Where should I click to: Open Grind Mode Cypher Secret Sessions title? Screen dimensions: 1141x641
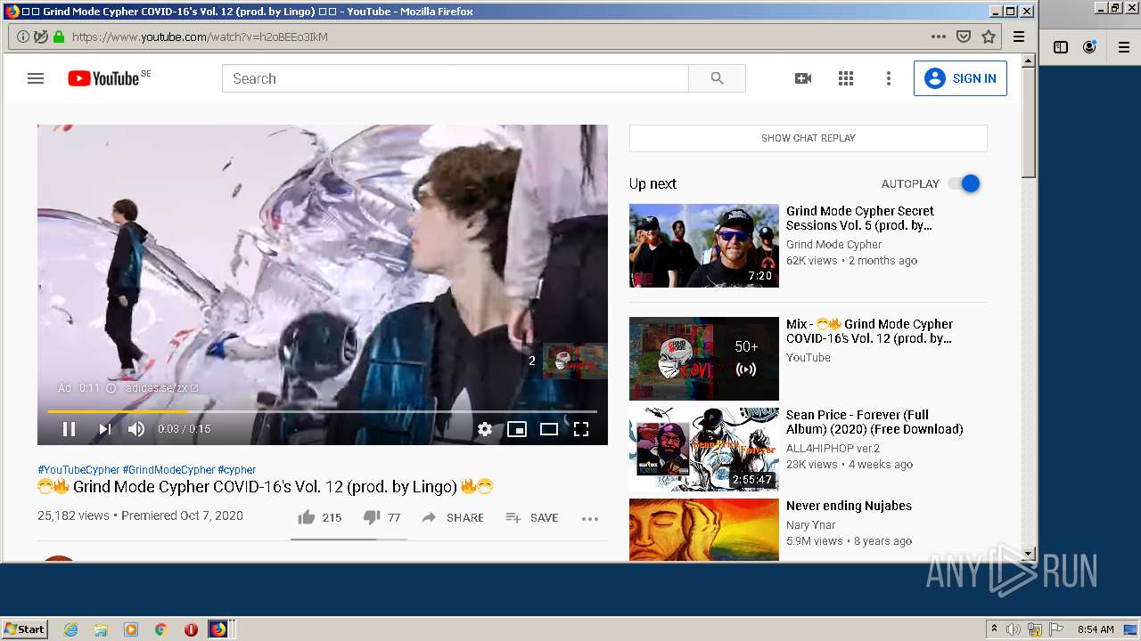[x=860, y=218]
